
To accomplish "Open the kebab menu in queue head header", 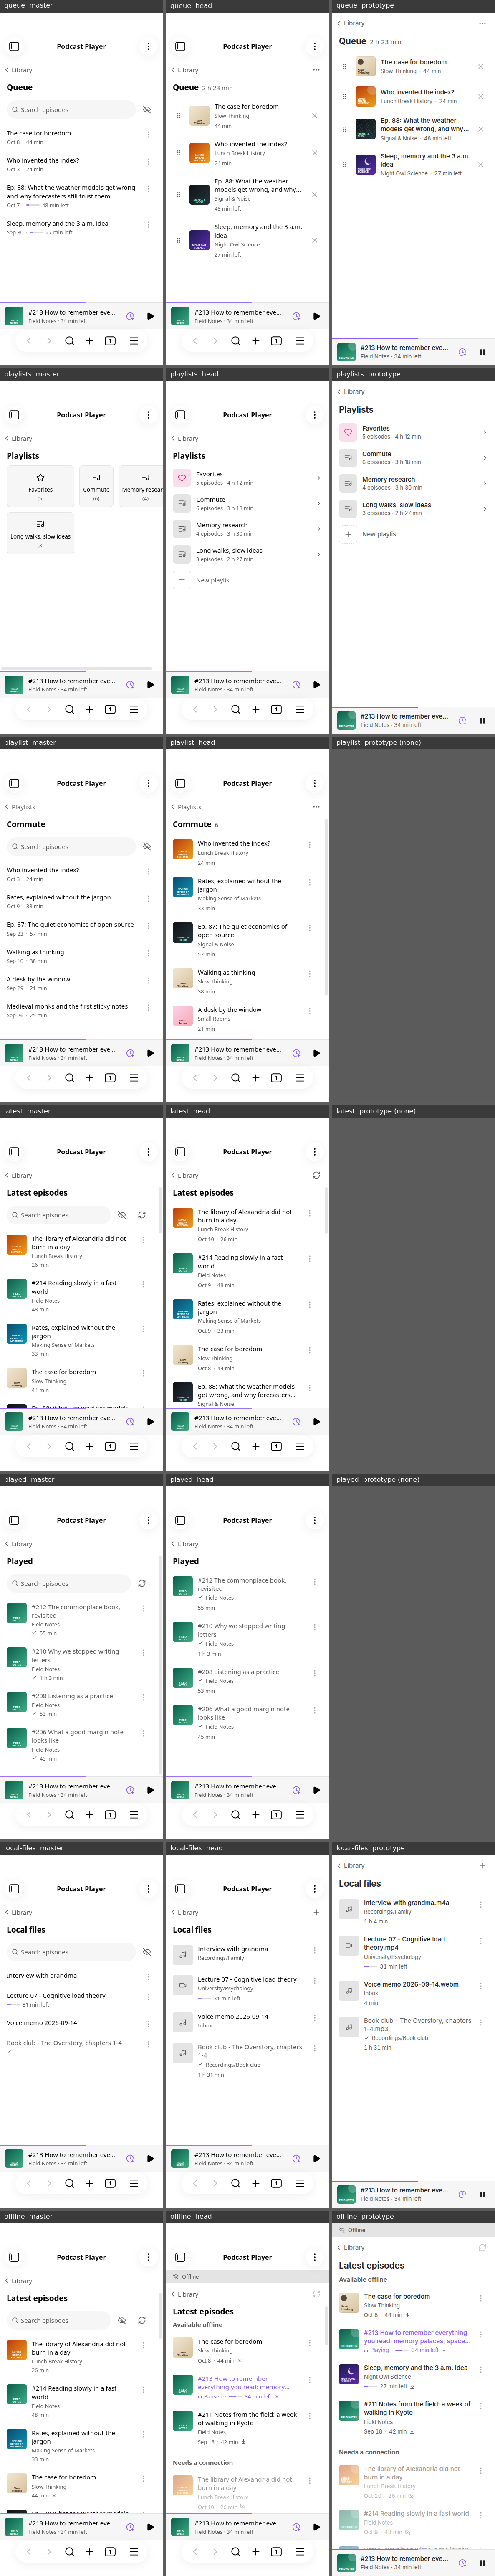I will [x=314, y=46].
